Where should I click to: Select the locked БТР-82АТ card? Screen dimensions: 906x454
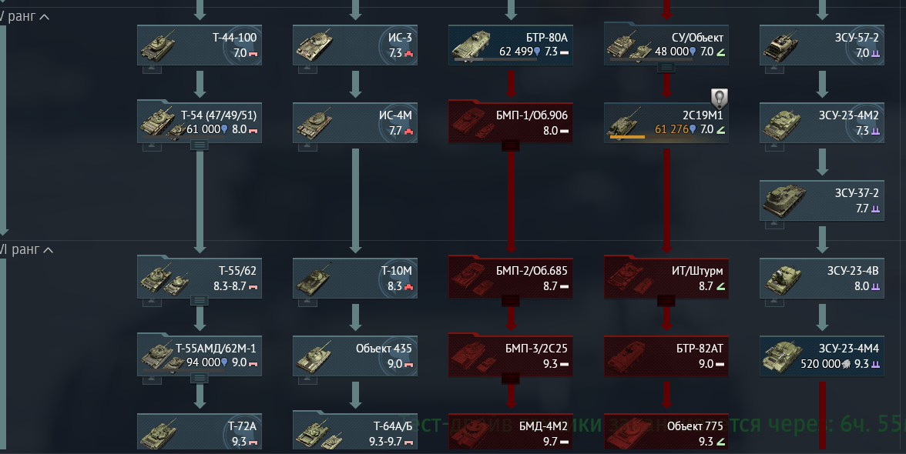pos(666,356)
